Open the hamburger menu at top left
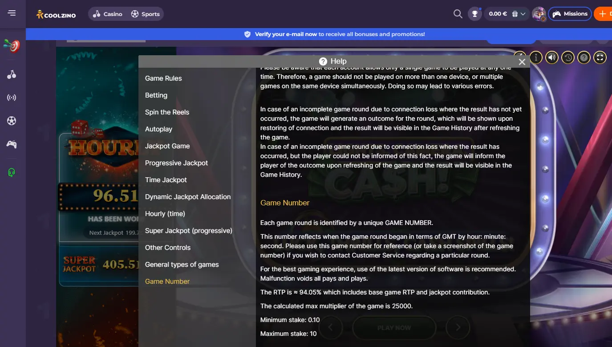The image size is (612, 347). tap(12, 13)
